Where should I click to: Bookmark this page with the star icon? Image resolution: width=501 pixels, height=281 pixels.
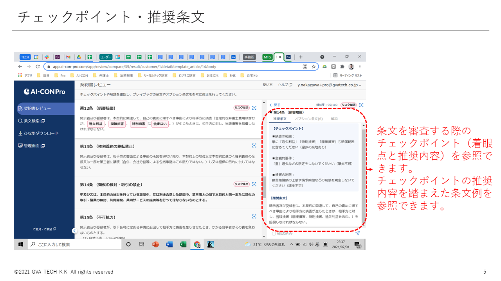tap(314, 67)
